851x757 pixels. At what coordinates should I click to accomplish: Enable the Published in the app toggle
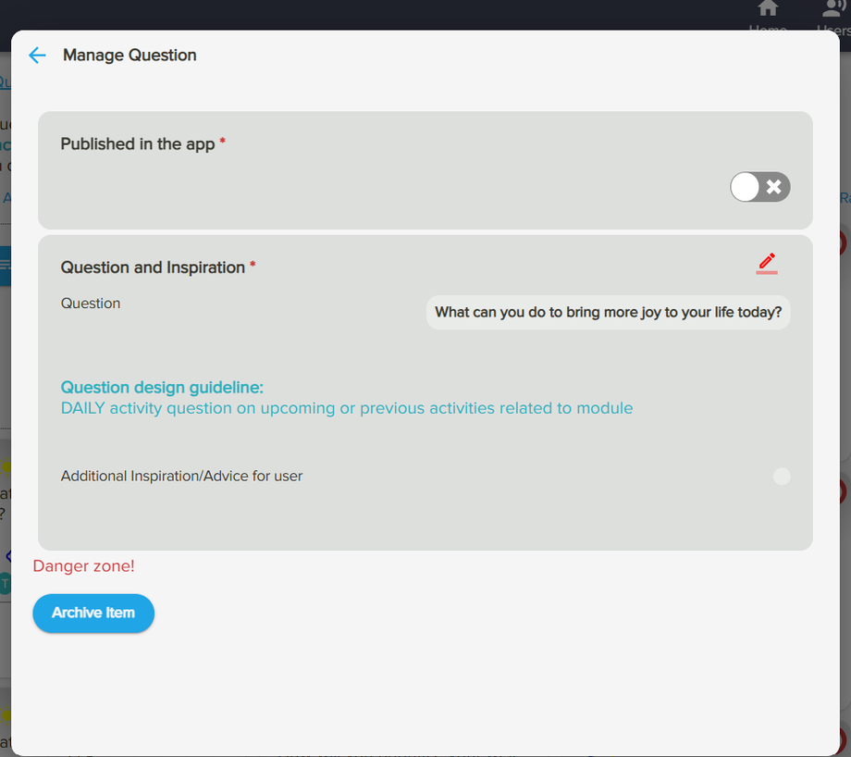(x=758, y=187)
